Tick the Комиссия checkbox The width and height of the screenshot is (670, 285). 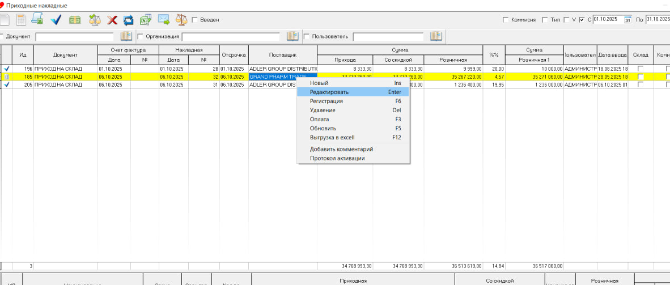[506, 20]
